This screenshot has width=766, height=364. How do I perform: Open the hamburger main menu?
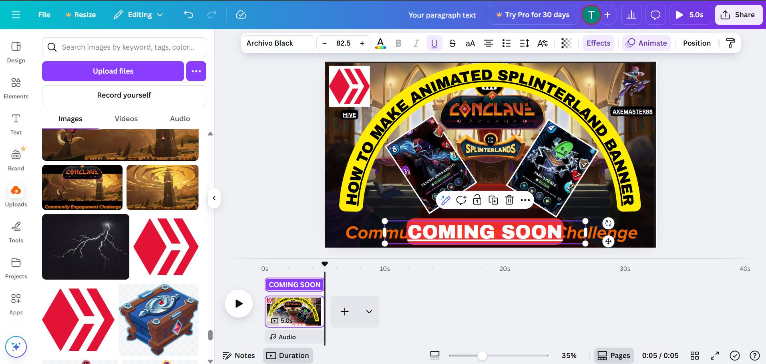click(x=16, y=15)
